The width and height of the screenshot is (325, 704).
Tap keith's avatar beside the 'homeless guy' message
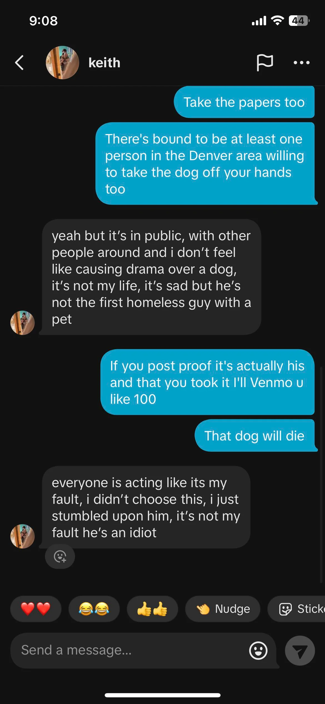22,323
